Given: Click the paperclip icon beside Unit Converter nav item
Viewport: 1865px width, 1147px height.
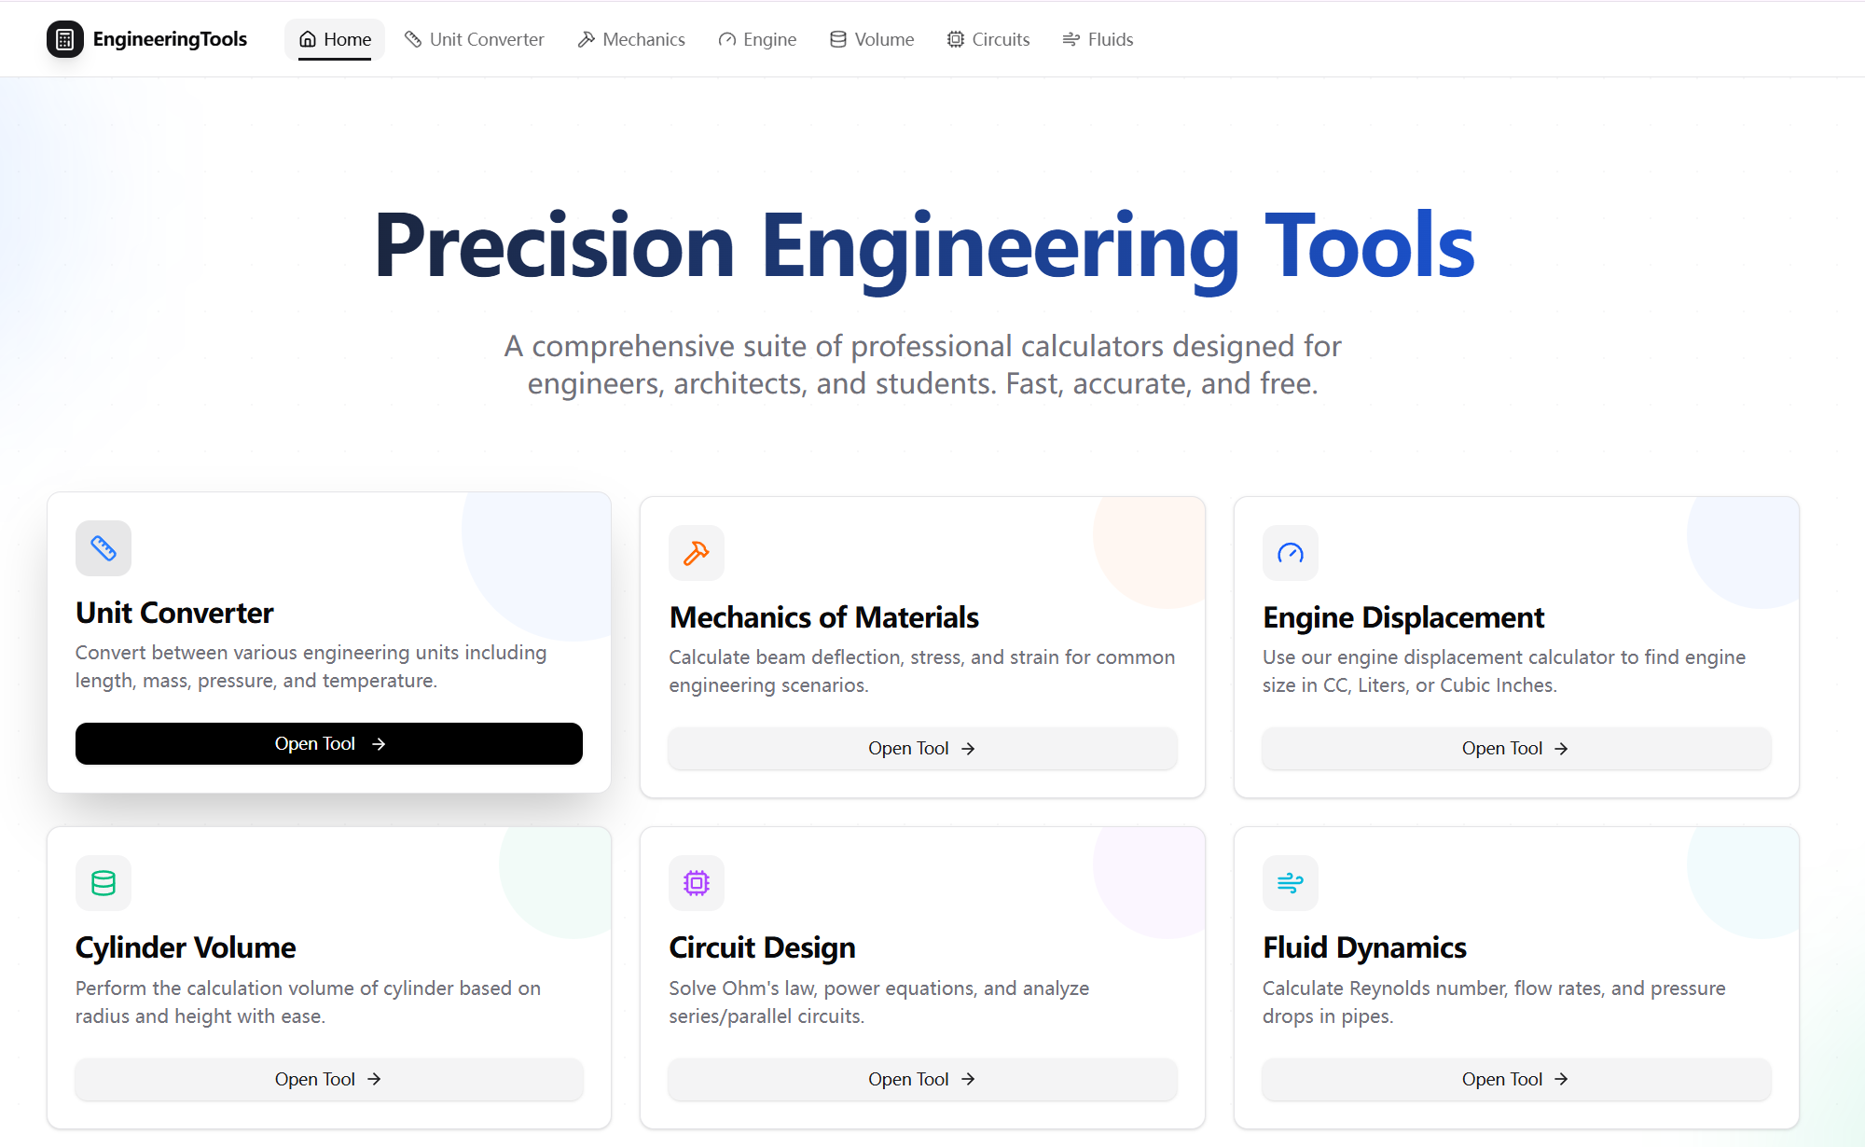Looking at the screenshot, I should [411, 39].
